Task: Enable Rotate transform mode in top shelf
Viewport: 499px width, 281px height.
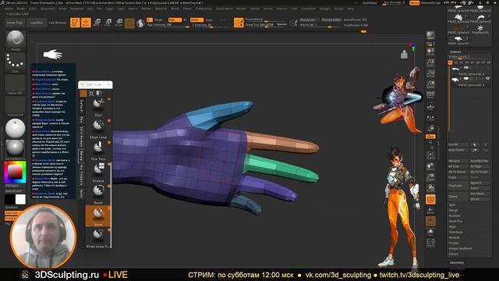Action: tap(119, 23)
